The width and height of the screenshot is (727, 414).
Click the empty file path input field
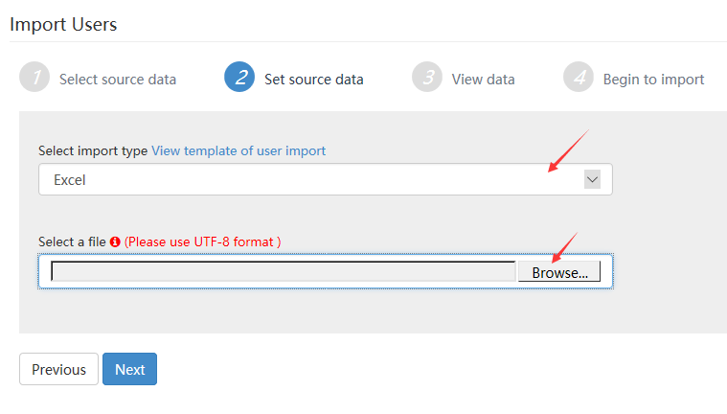pos(284,271)
